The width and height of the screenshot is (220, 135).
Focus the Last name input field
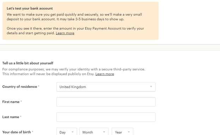click(x=106, y=117)
